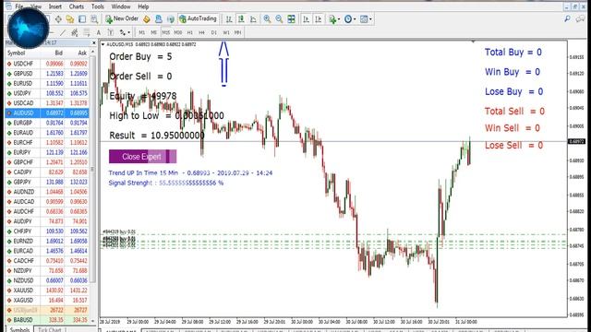Select the EURUSD row in Market Watch
Viewport: 591px width, 332px height.
point(47,84)
